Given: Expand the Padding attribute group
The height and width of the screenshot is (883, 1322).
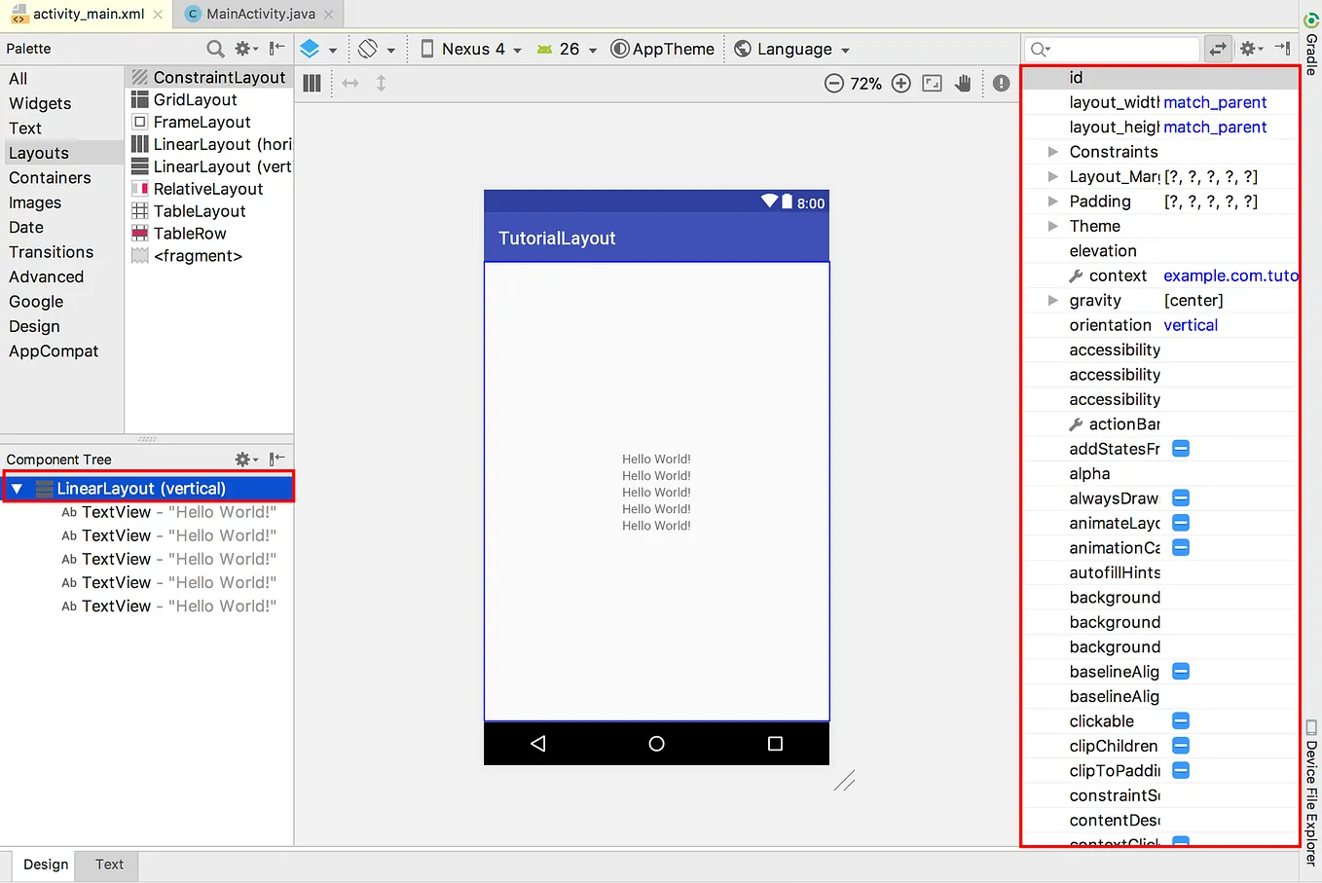Looking at the screenshot, I should pyautogui.click(x=1052, y=201).
